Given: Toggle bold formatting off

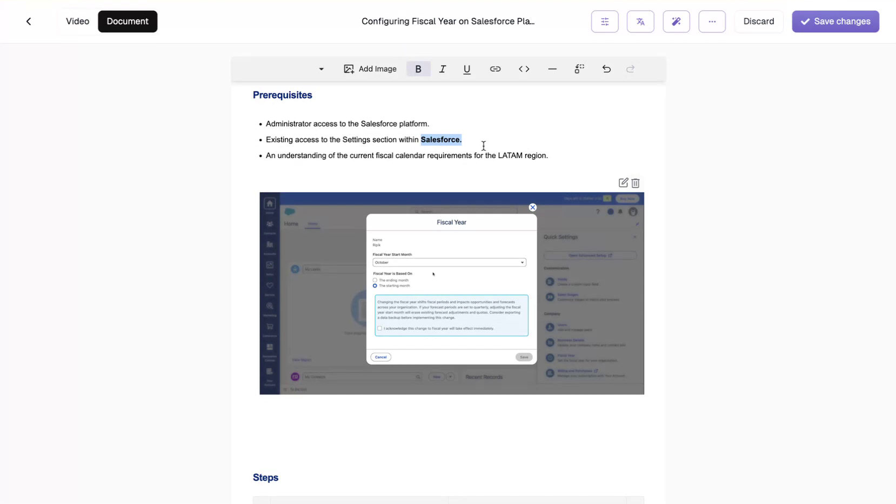Looking at the screenshot, I should 418,69.
